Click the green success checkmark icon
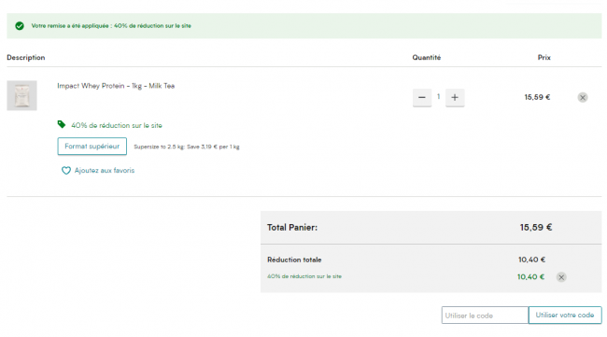 (x=20, y=26)
